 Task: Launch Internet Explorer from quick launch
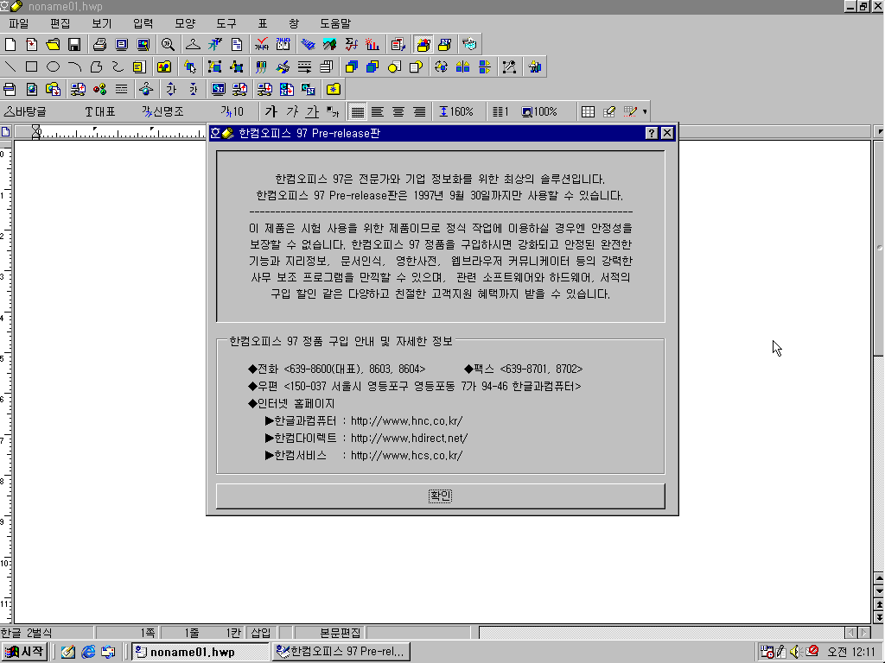pos(88,652)
